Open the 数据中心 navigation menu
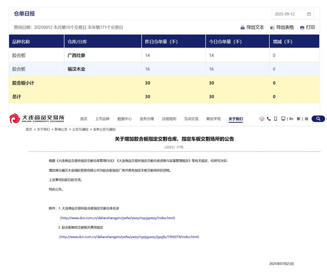Image resolution: width=327 pixels, height=273 pixels. pos(125,118)
